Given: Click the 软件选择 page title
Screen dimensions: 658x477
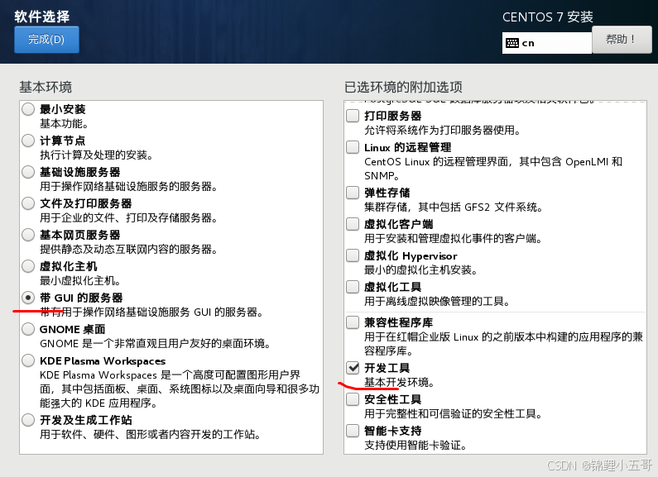Looking at the screenshot, I should click(x=42, y=17).
